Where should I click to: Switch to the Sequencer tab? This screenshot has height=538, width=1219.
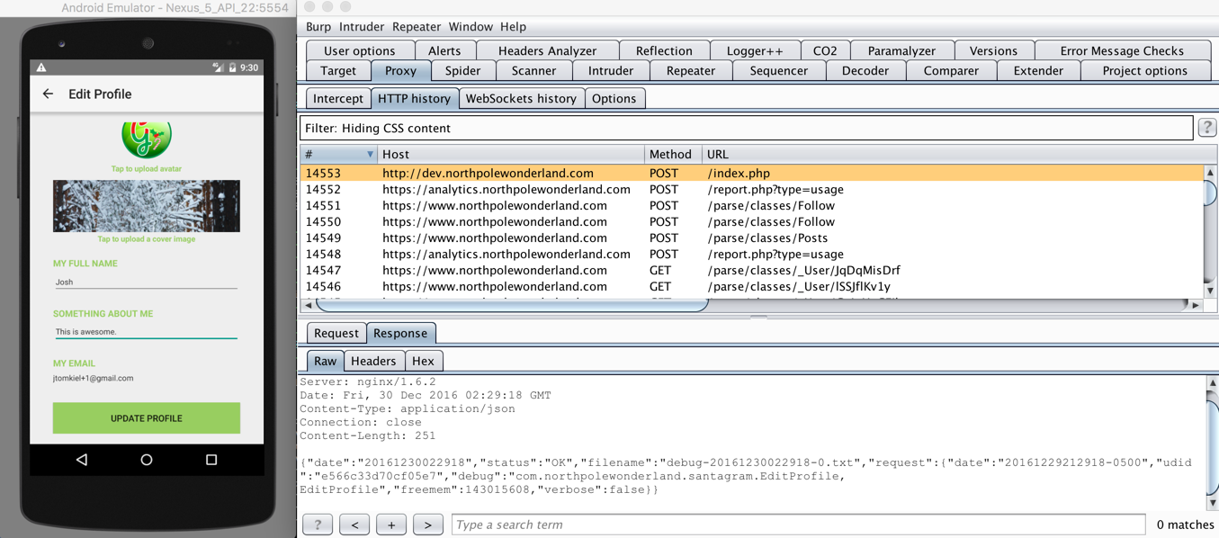click(779, 70)
